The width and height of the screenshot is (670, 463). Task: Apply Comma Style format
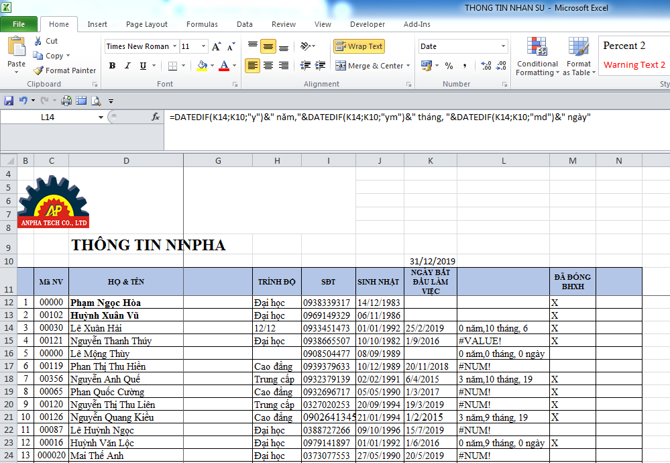point(465,66)
